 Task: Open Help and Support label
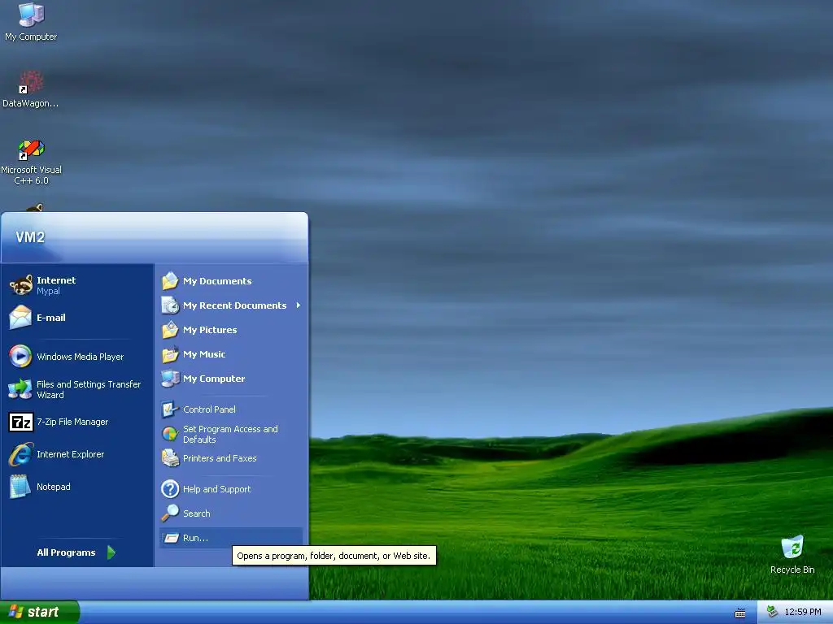click(x=216, y=488)
